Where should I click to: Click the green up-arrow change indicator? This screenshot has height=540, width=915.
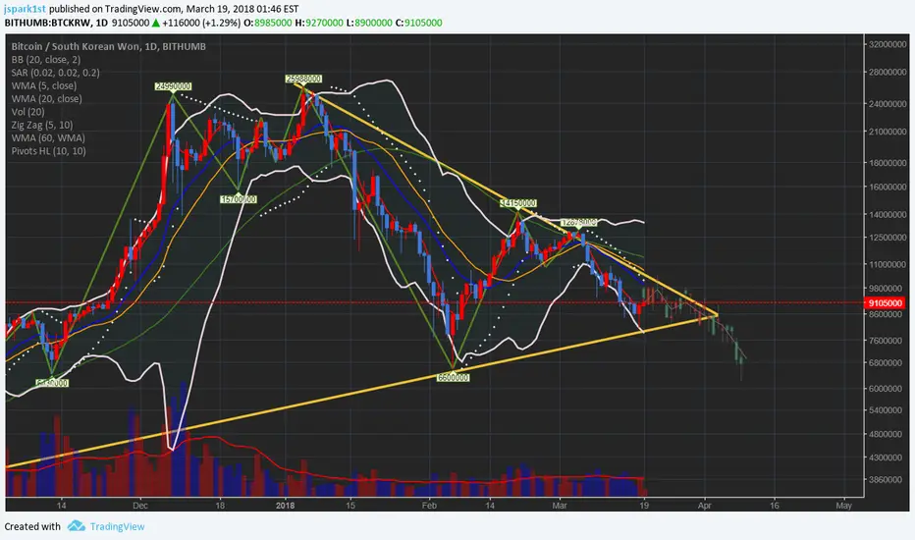tap(156, 23)
